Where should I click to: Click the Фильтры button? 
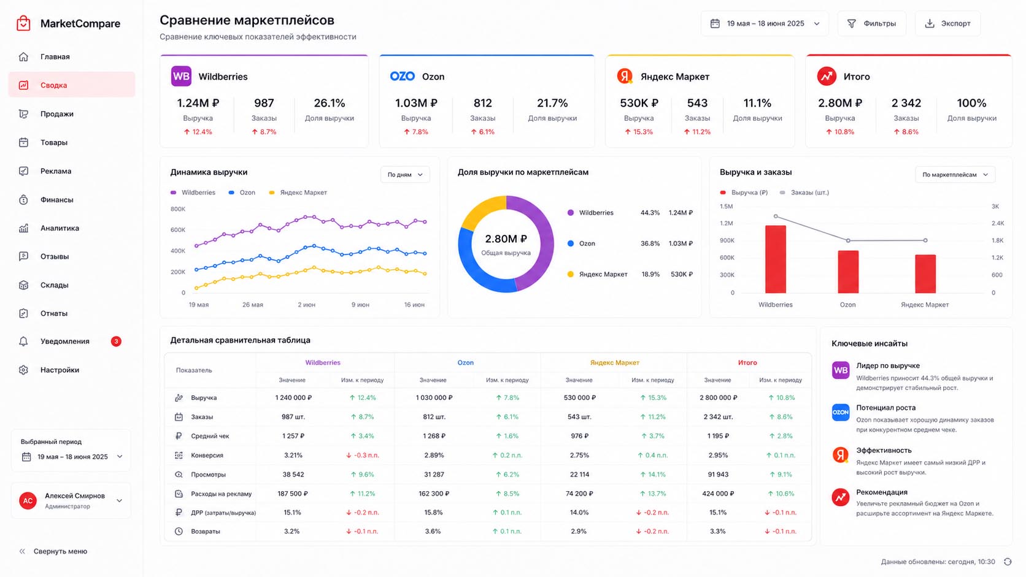click(871, 23)
